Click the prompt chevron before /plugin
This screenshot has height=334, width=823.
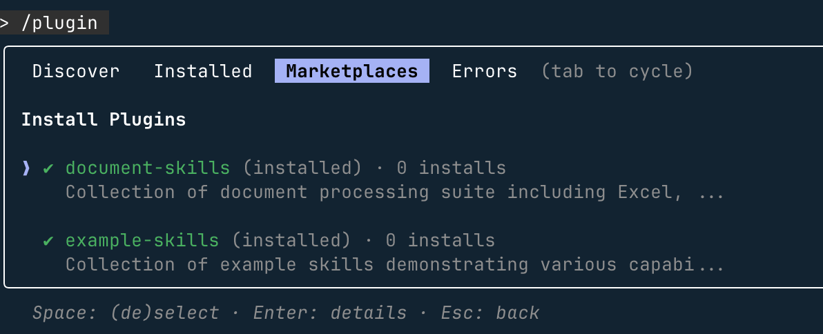click(4, 23)
